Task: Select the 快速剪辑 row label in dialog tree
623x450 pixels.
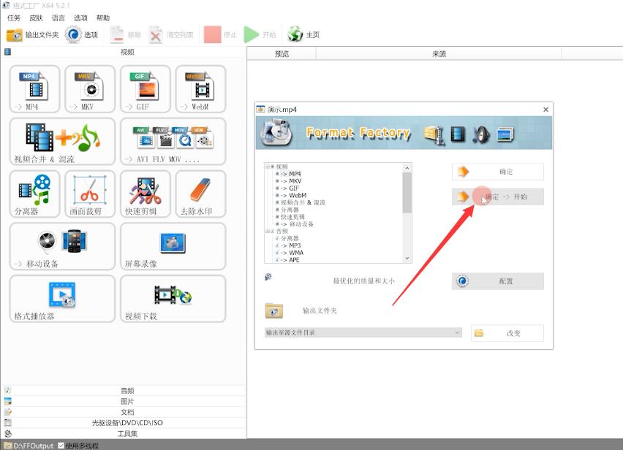Action: 292,217
